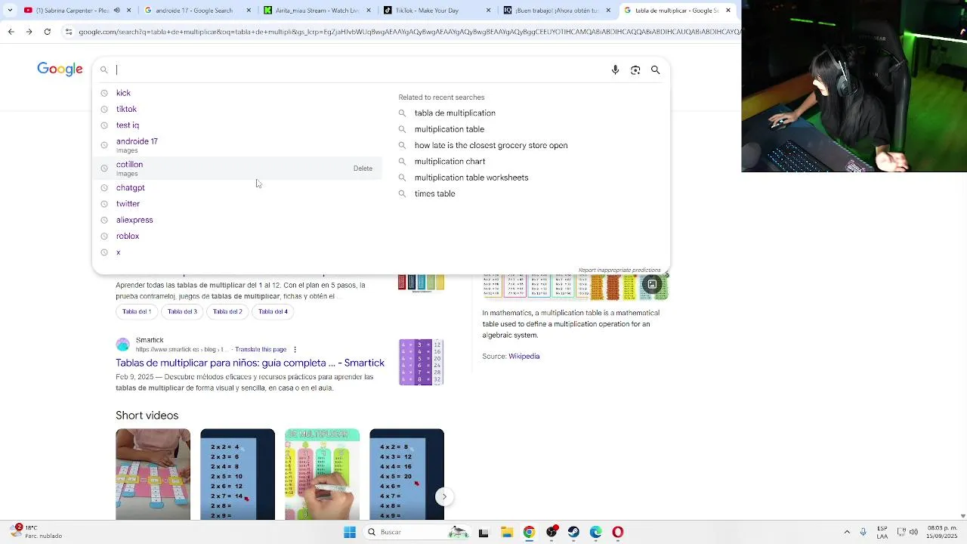Show hidden system tray icons
The height and width of the screenshot is (544, 967).
coord(847,532)
